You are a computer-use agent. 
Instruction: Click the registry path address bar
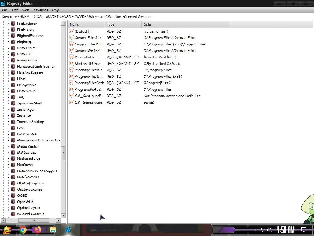[x=157, y=17]
